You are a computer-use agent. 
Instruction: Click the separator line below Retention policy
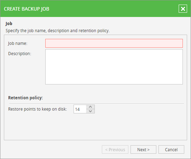click(97, 104)
